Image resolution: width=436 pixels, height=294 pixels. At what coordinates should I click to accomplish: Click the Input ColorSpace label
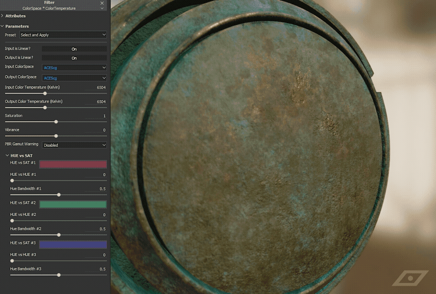pyautogui.click(x=19, y=66)
